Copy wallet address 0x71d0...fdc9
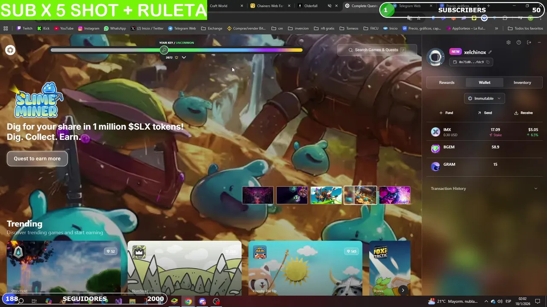The width and height of the screenshot is (547, 307). pos(488,62)
